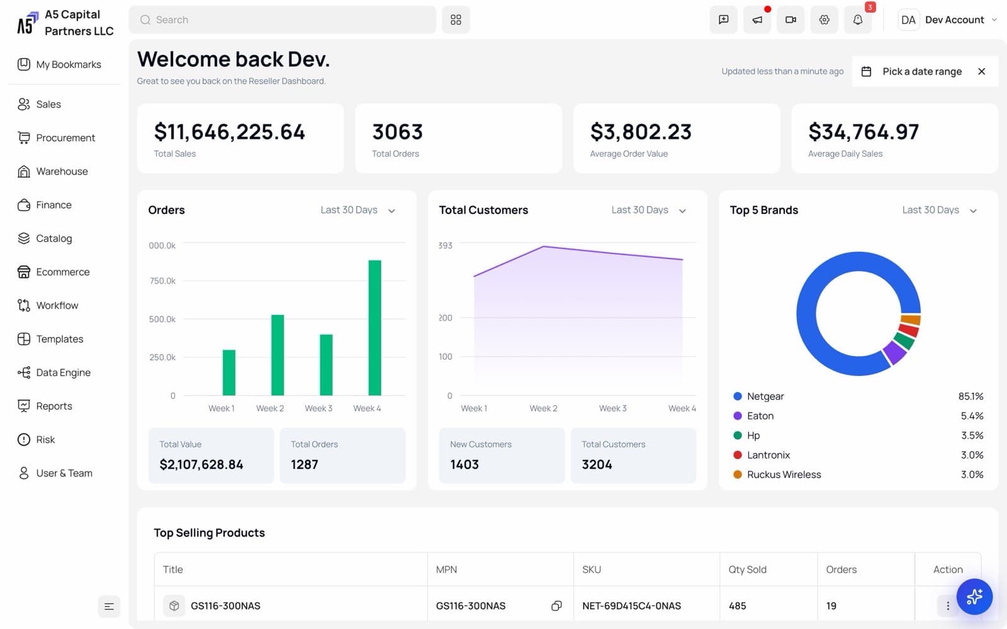Screen dimensions: 1007x629
Task: Click the Total Sales $11,646,225.64 card
Action: coord(240,138)
